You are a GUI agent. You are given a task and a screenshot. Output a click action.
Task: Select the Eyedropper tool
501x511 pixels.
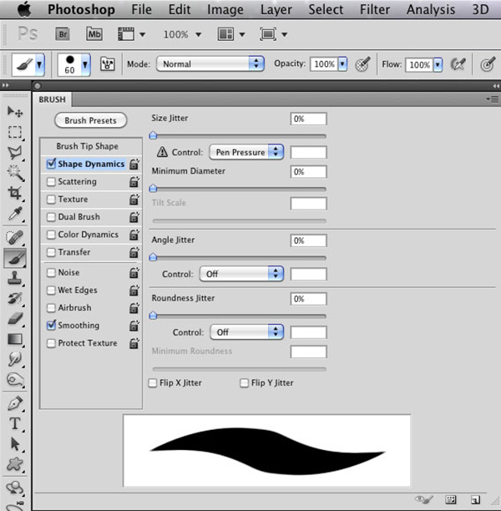click(x=15, y=214)
